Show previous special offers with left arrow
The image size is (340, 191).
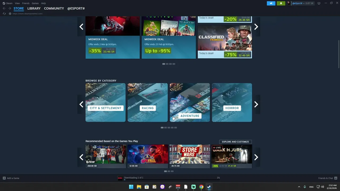(81, 27)
